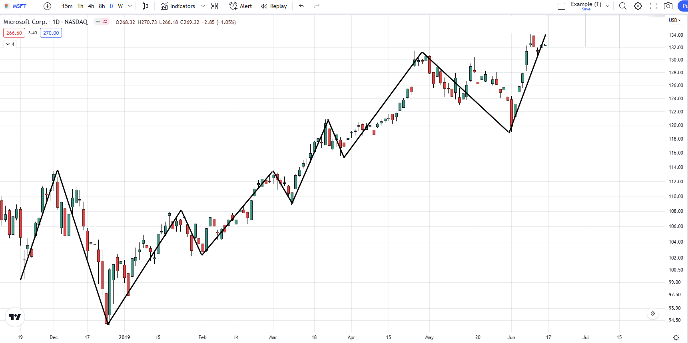Open the MSFT symbol search
Image resolution: width=688 pixels, height=343 pixels.
coord(16,6)
